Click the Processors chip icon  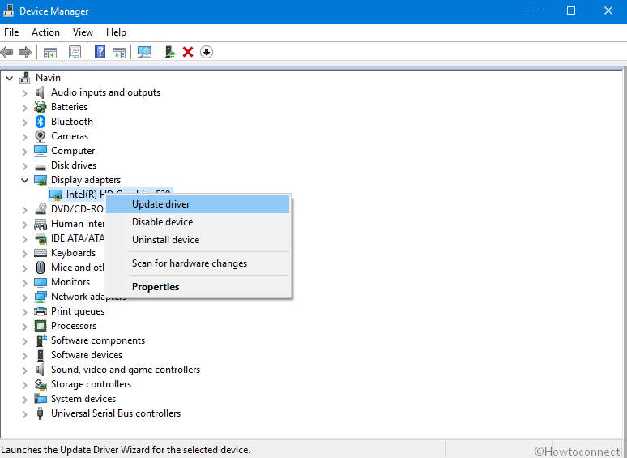(x=41, y=326)
